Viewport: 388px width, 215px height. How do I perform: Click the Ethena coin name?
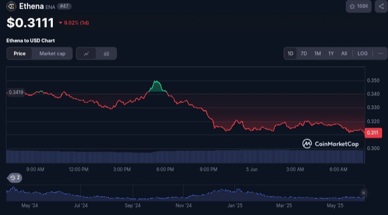point(31,6)
